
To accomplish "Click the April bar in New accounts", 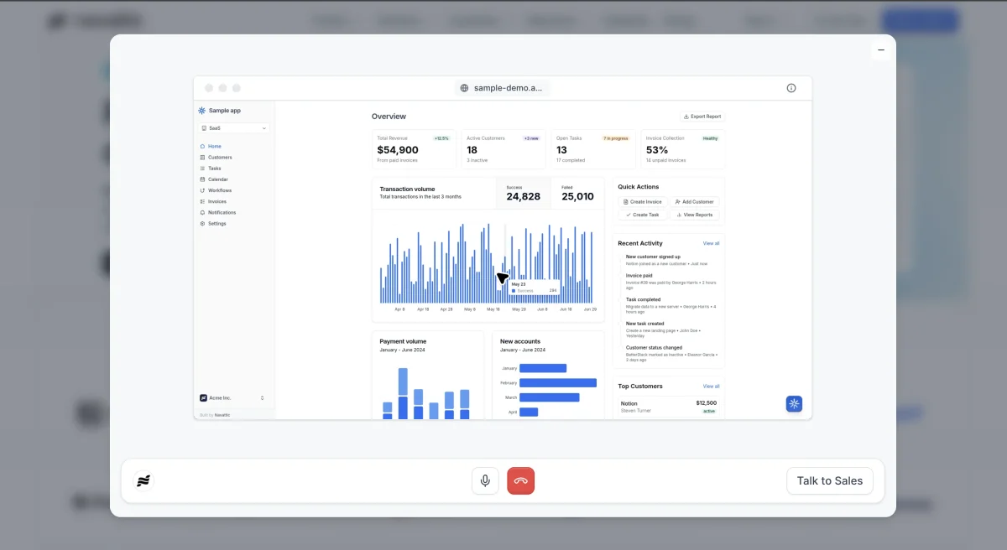I will click(529, 412).
